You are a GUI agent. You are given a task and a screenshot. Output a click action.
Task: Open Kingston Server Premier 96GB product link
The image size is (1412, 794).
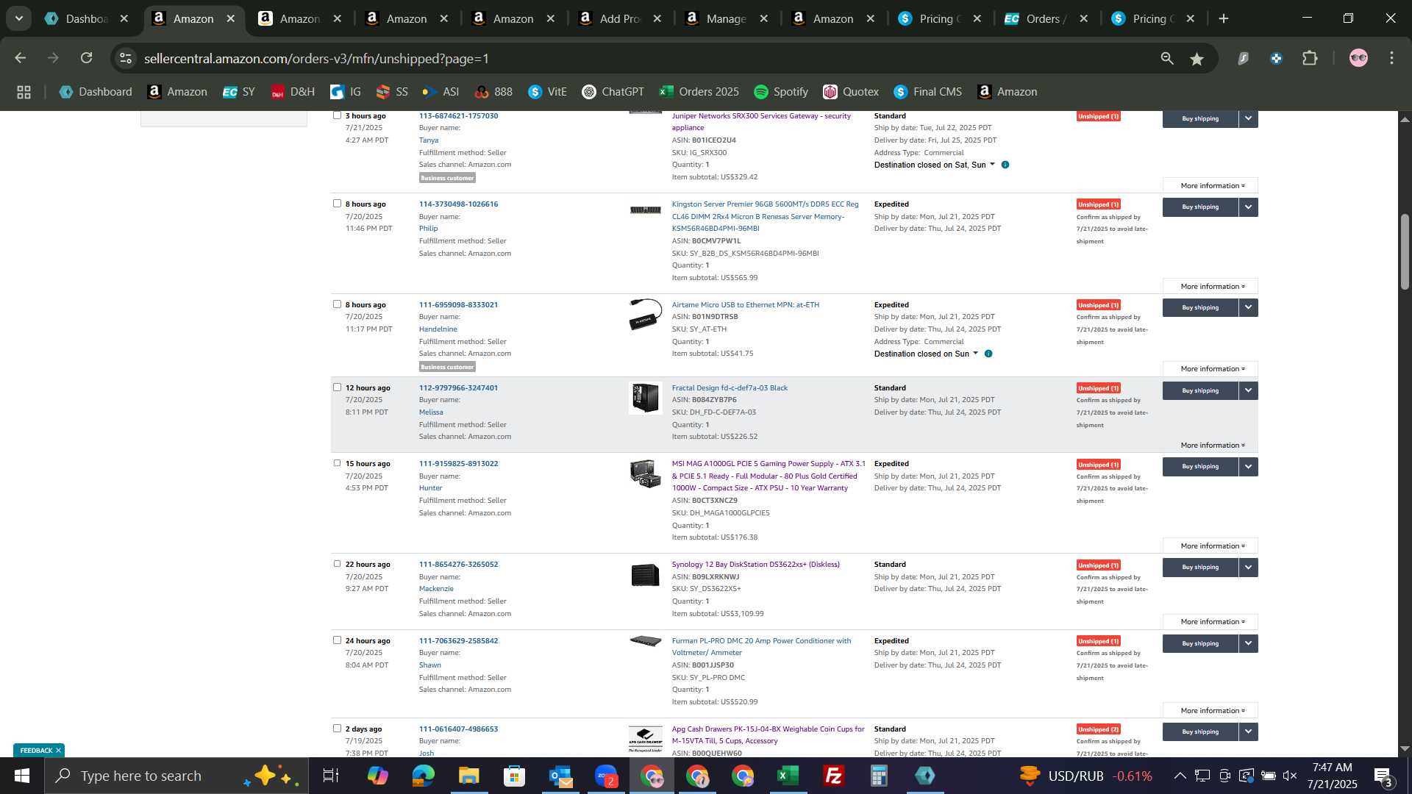coord(765,216)
